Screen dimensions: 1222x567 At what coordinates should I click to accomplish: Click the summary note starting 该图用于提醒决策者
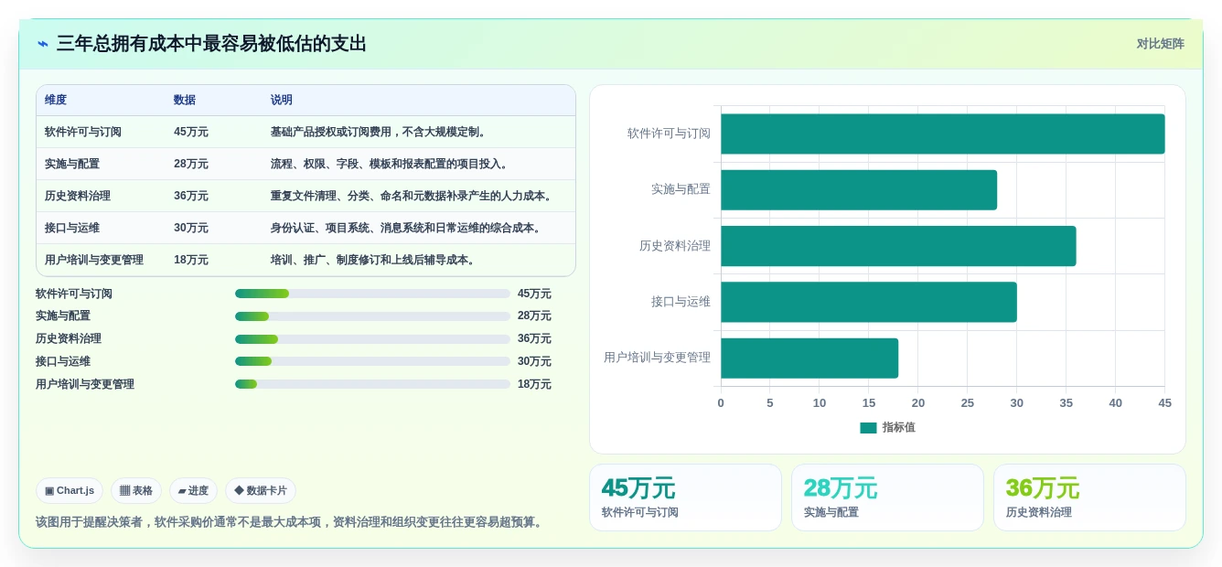click(291, 522)
